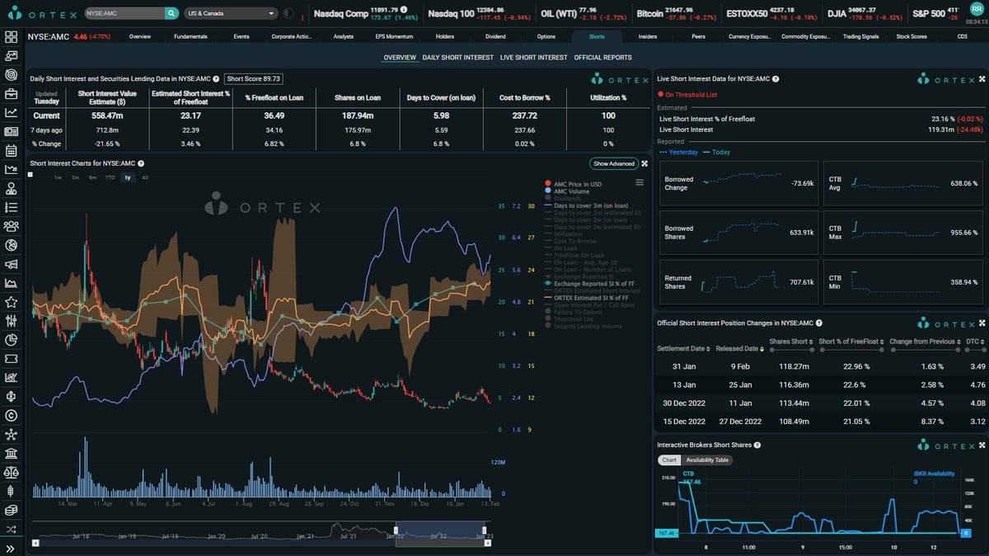
Task: Set chart range to 6m
Action: point(93,177)
